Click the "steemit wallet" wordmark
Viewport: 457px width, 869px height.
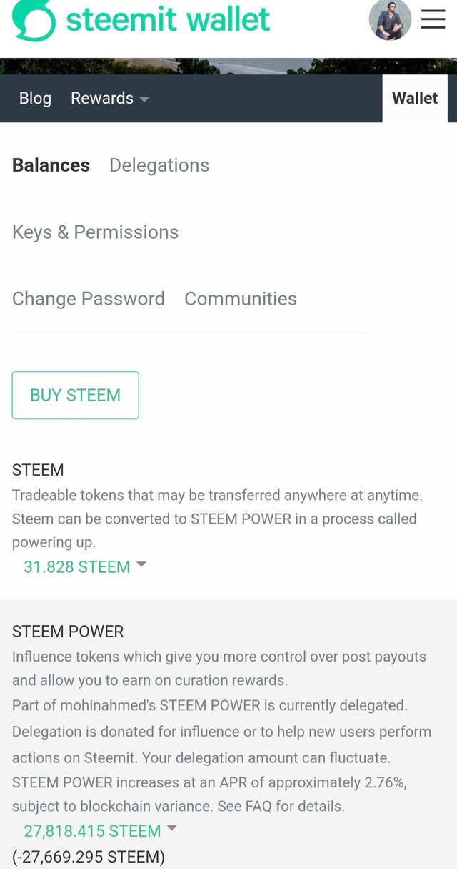[x=168, y=19]
